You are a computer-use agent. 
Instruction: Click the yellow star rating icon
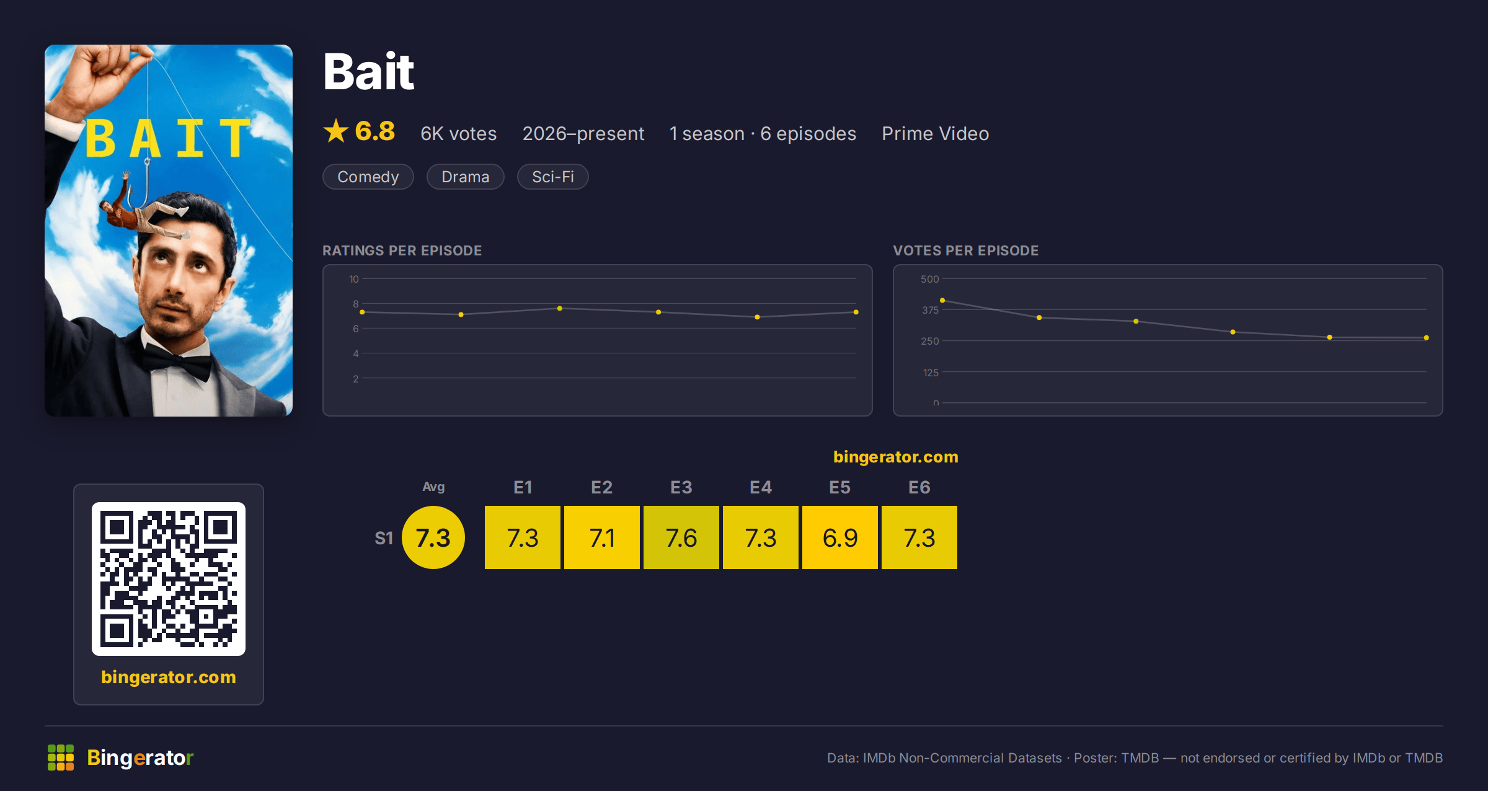336,131
